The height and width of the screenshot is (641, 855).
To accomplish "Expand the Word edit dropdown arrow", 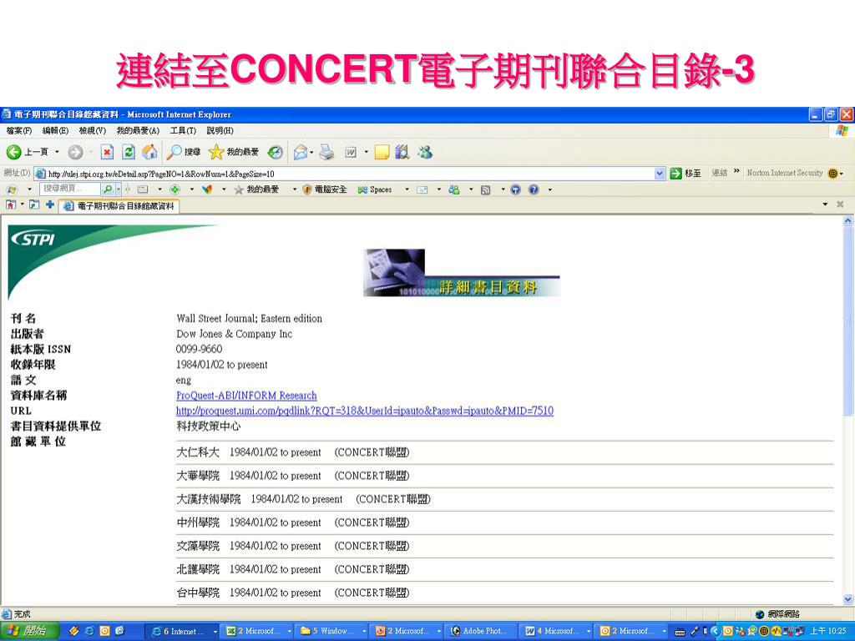I will tap(366, 153).
